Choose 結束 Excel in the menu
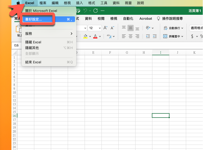Image resolution: width=203 pixels, height=150 pixels. pyautogui.click(x=33, y=62)
